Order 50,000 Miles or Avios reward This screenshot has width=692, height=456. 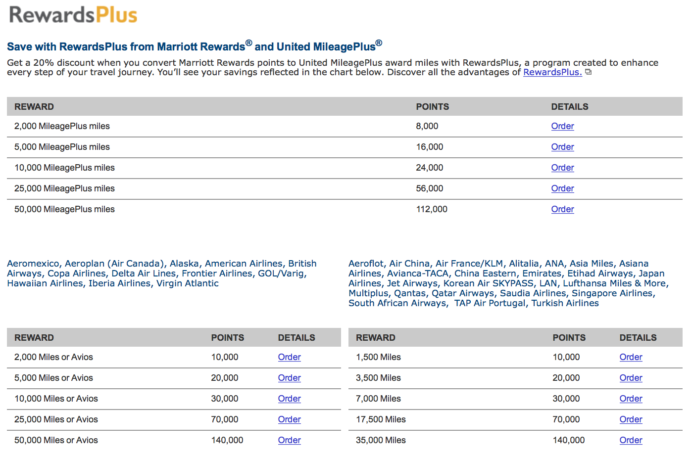[289, 440]
